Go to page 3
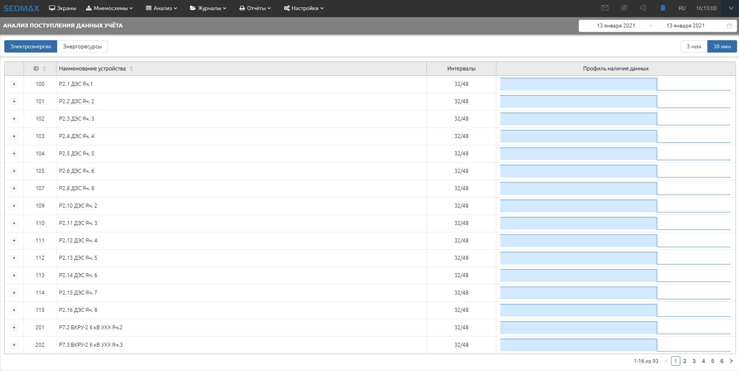The height and width of the screenshot is (371, 739). click(694, 361)
